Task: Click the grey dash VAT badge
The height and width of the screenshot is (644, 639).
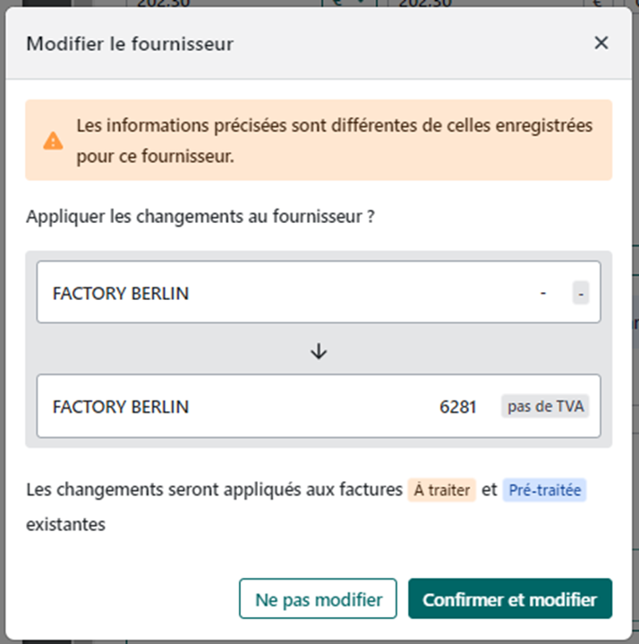Action: (581, 293)
